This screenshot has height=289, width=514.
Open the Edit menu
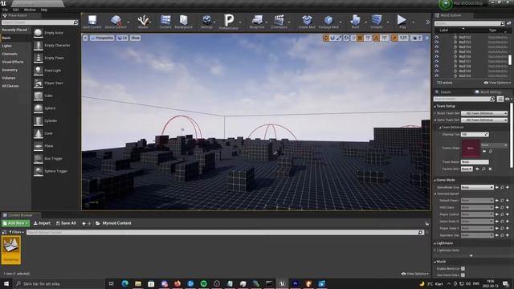coord(16,10)
